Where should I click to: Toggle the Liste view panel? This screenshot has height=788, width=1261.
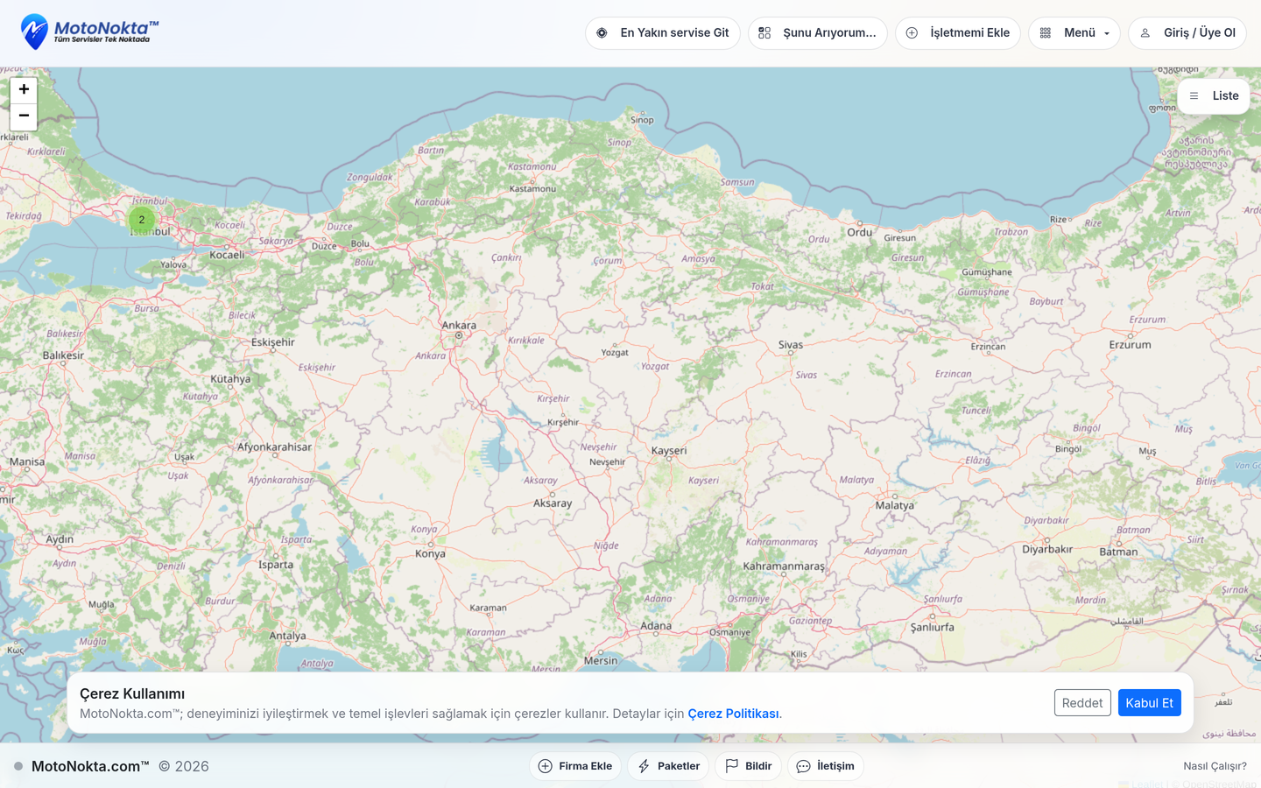pos(1214,96)
